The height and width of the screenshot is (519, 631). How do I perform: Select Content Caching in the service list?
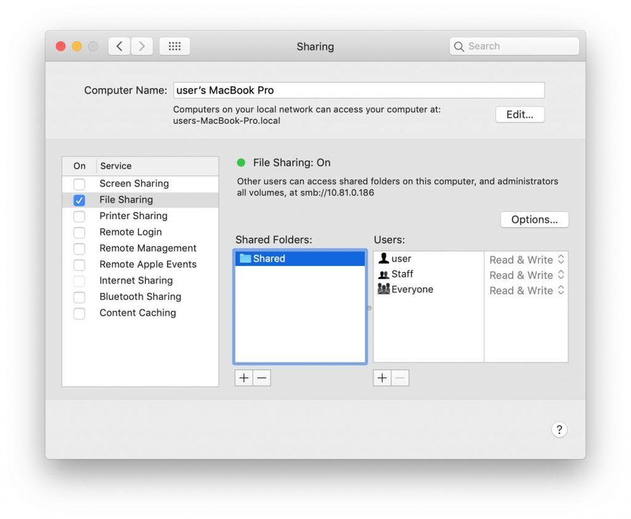pyautogui.click(x=140, y=313)
